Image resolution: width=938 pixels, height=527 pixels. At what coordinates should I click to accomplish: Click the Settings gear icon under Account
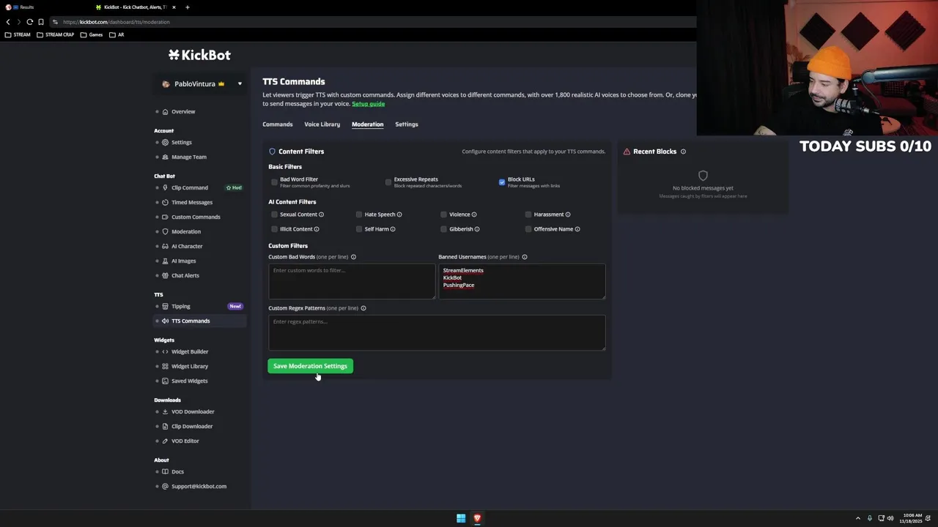pos(165,143)
